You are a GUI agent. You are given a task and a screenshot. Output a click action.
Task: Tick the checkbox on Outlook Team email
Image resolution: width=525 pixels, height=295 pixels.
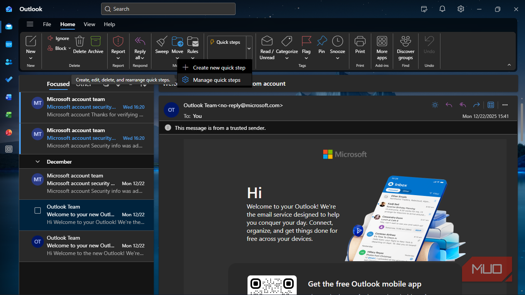tap(38, 210)
